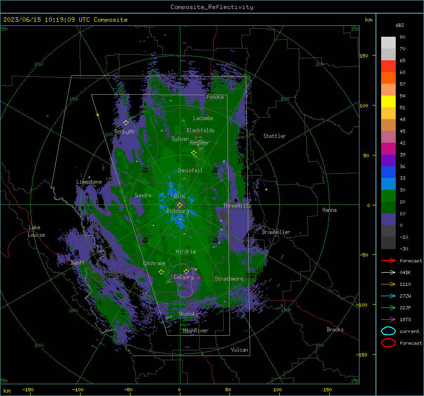Click the Lacombe city label

coord(203,118)
